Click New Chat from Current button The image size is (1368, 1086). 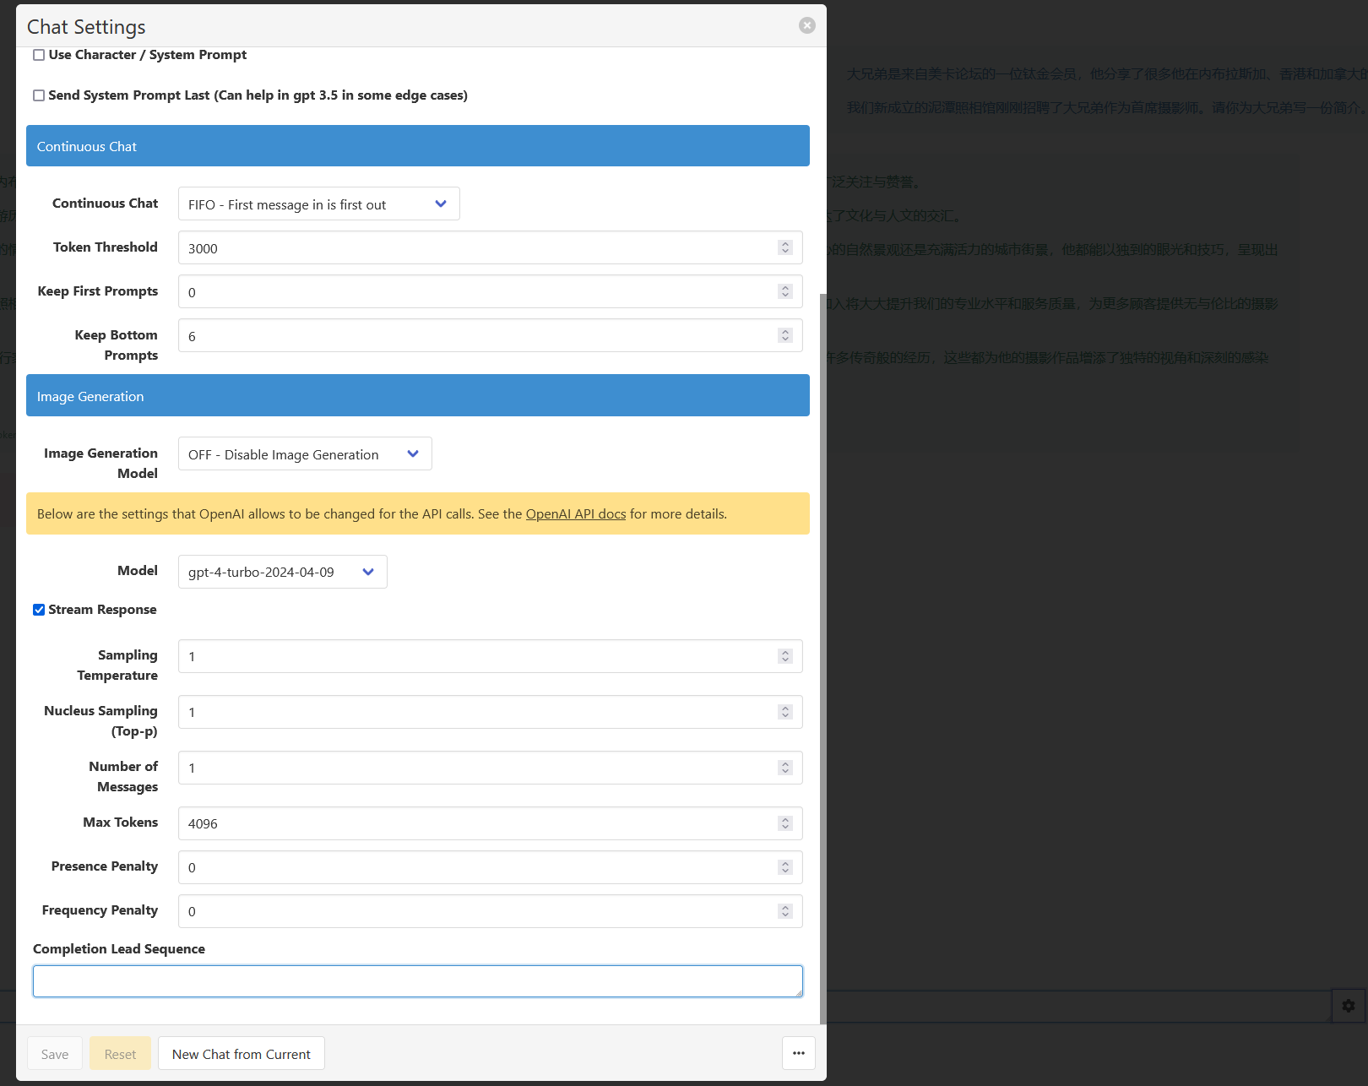241,1054
